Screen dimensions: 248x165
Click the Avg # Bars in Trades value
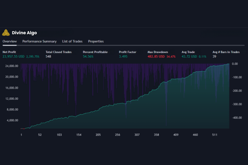click(x=214, y=56)
